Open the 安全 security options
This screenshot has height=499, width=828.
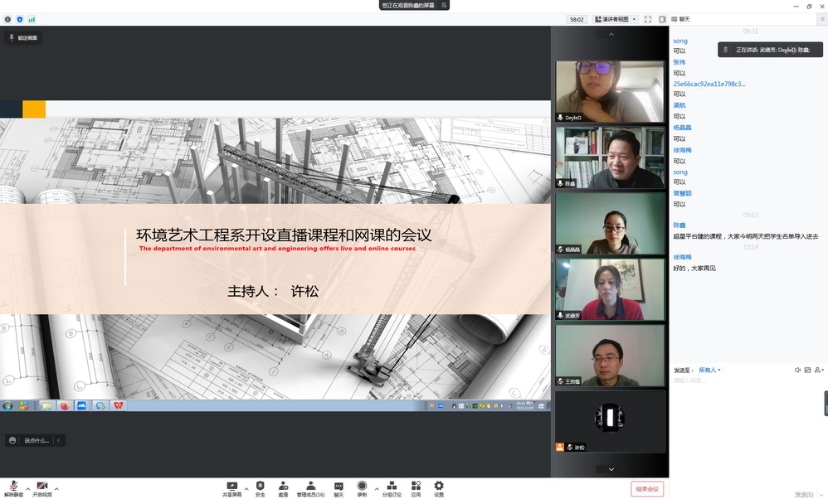click(260, 487)
